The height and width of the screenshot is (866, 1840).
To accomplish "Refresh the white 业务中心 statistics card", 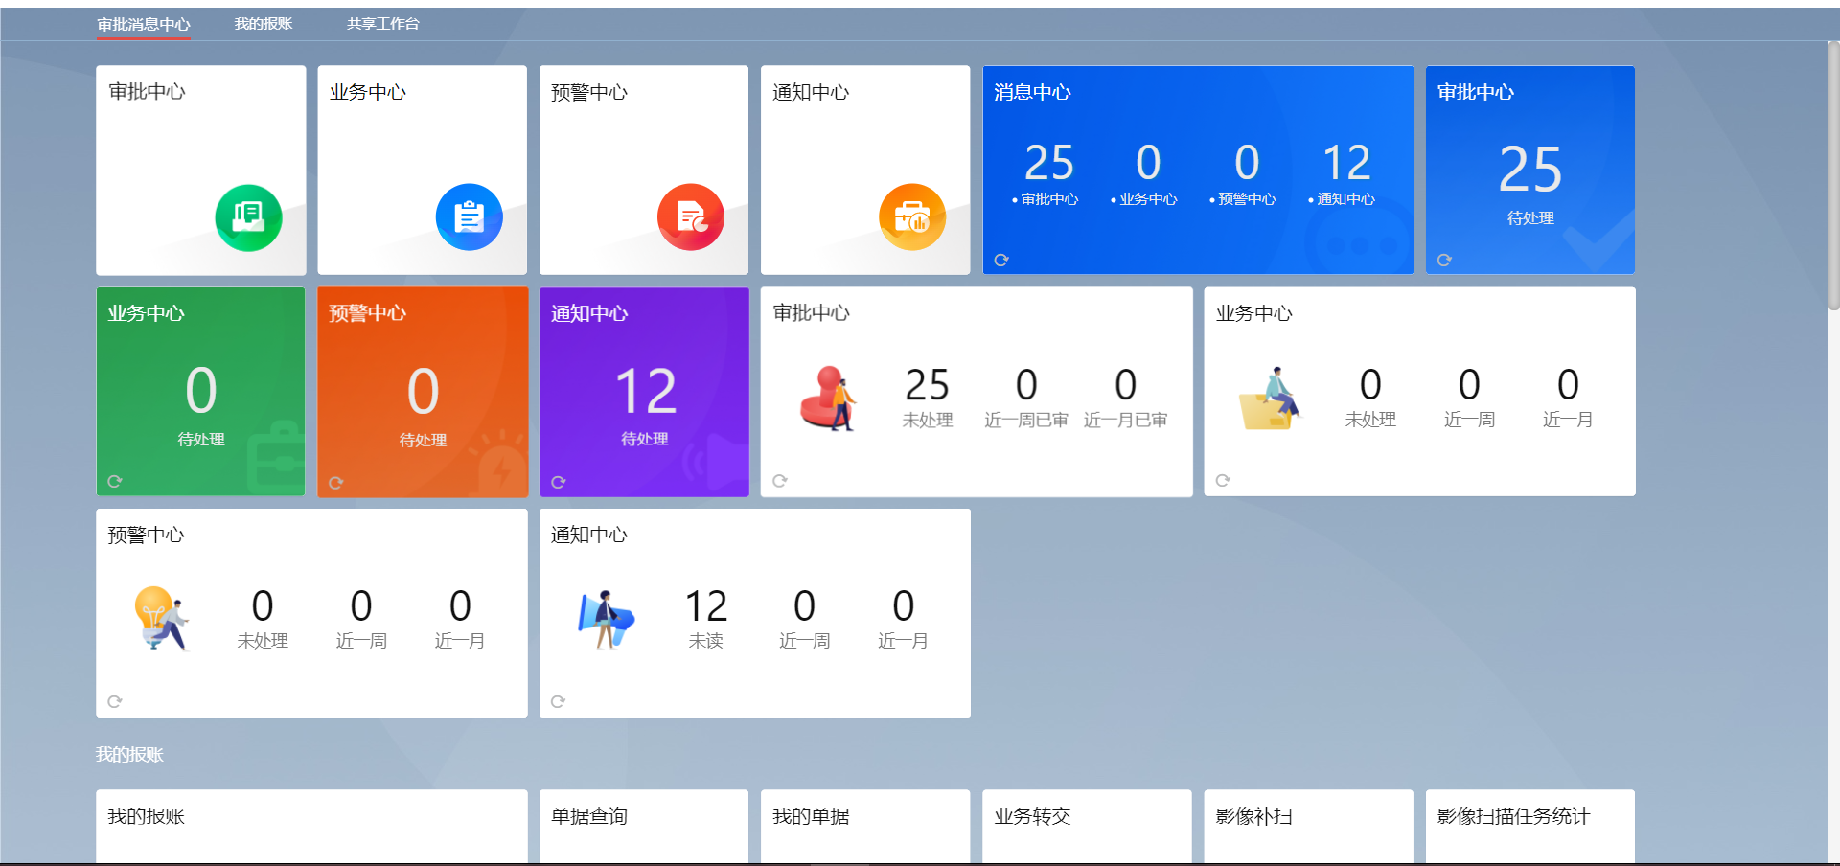I will click(1223, 480).
